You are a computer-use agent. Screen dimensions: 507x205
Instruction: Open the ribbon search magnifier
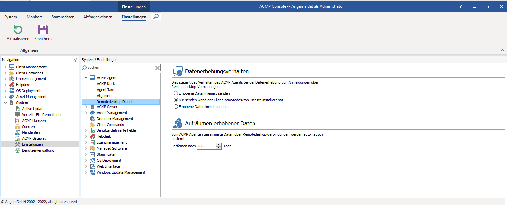click(x=156, y=16)
